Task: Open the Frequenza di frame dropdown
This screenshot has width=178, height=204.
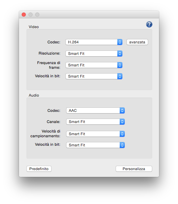Action: [94, 65]
